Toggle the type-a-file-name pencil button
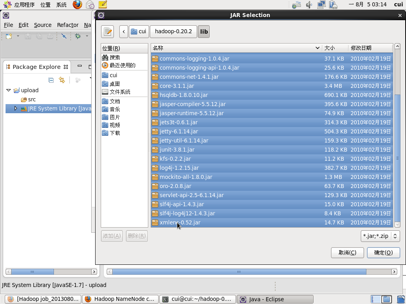Image resolution: width=406 pixels, height=304 pixels. click(x=107, y=32)
